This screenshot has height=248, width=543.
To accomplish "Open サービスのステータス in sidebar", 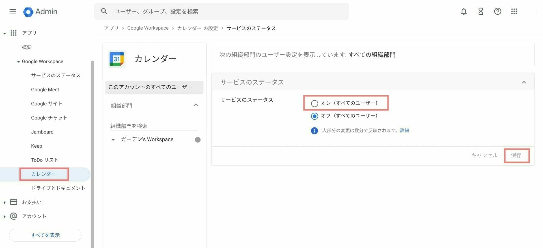I will coord(56,75).
